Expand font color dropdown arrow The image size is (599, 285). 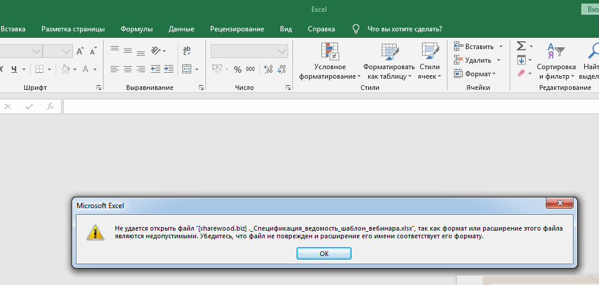coord(95,69)
